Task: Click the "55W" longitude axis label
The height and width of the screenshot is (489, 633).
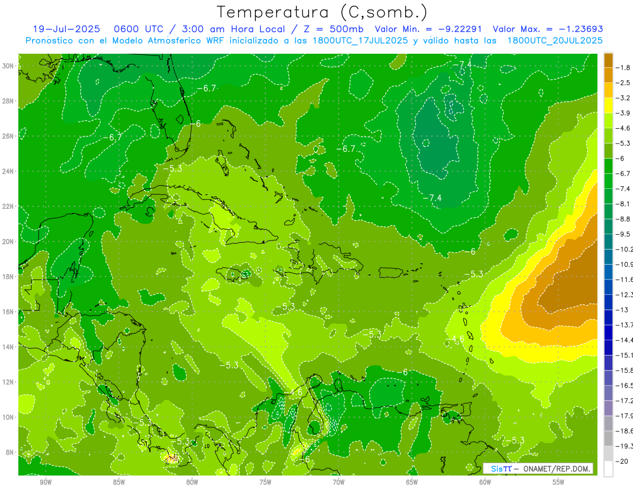Action: coord(559,482)
